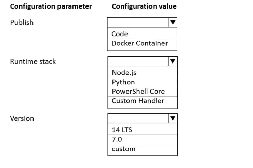Open the Runtime stack dropdown arrow
The image size is (253, 168).
173,61
